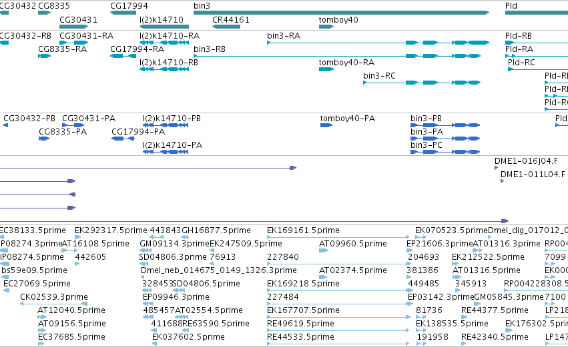Click the bin3-PB protein feature
The image size is (568, 347).
(x=445, y=125)
